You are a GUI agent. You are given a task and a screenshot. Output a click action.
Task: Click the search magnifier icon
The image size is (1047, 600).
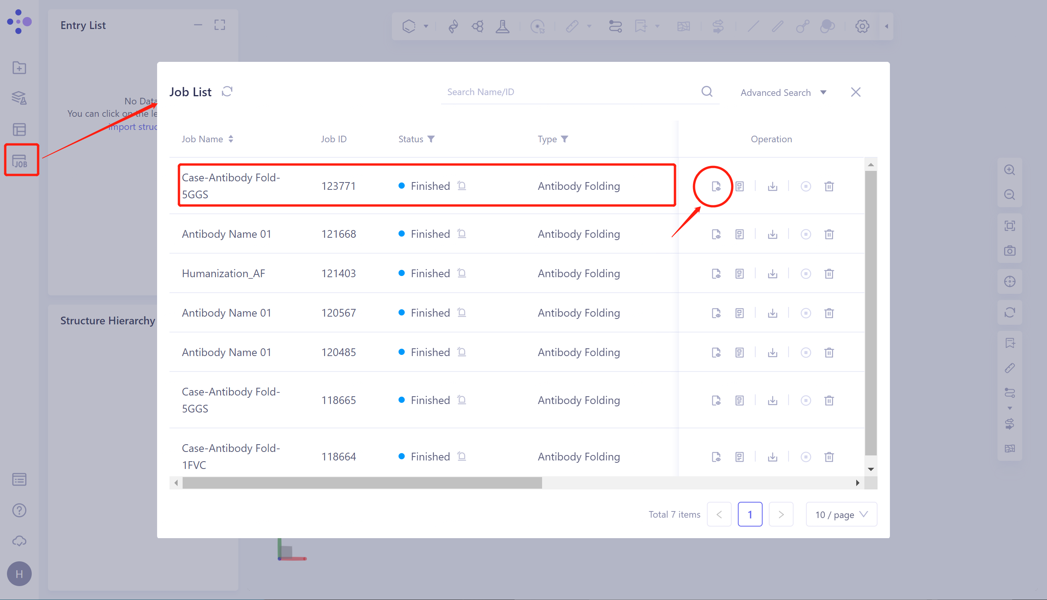point(707,92)
